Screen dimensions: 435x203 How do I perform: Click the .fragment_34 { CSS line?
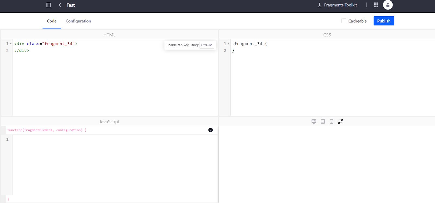pyautogui.click(x=250, y=44)
